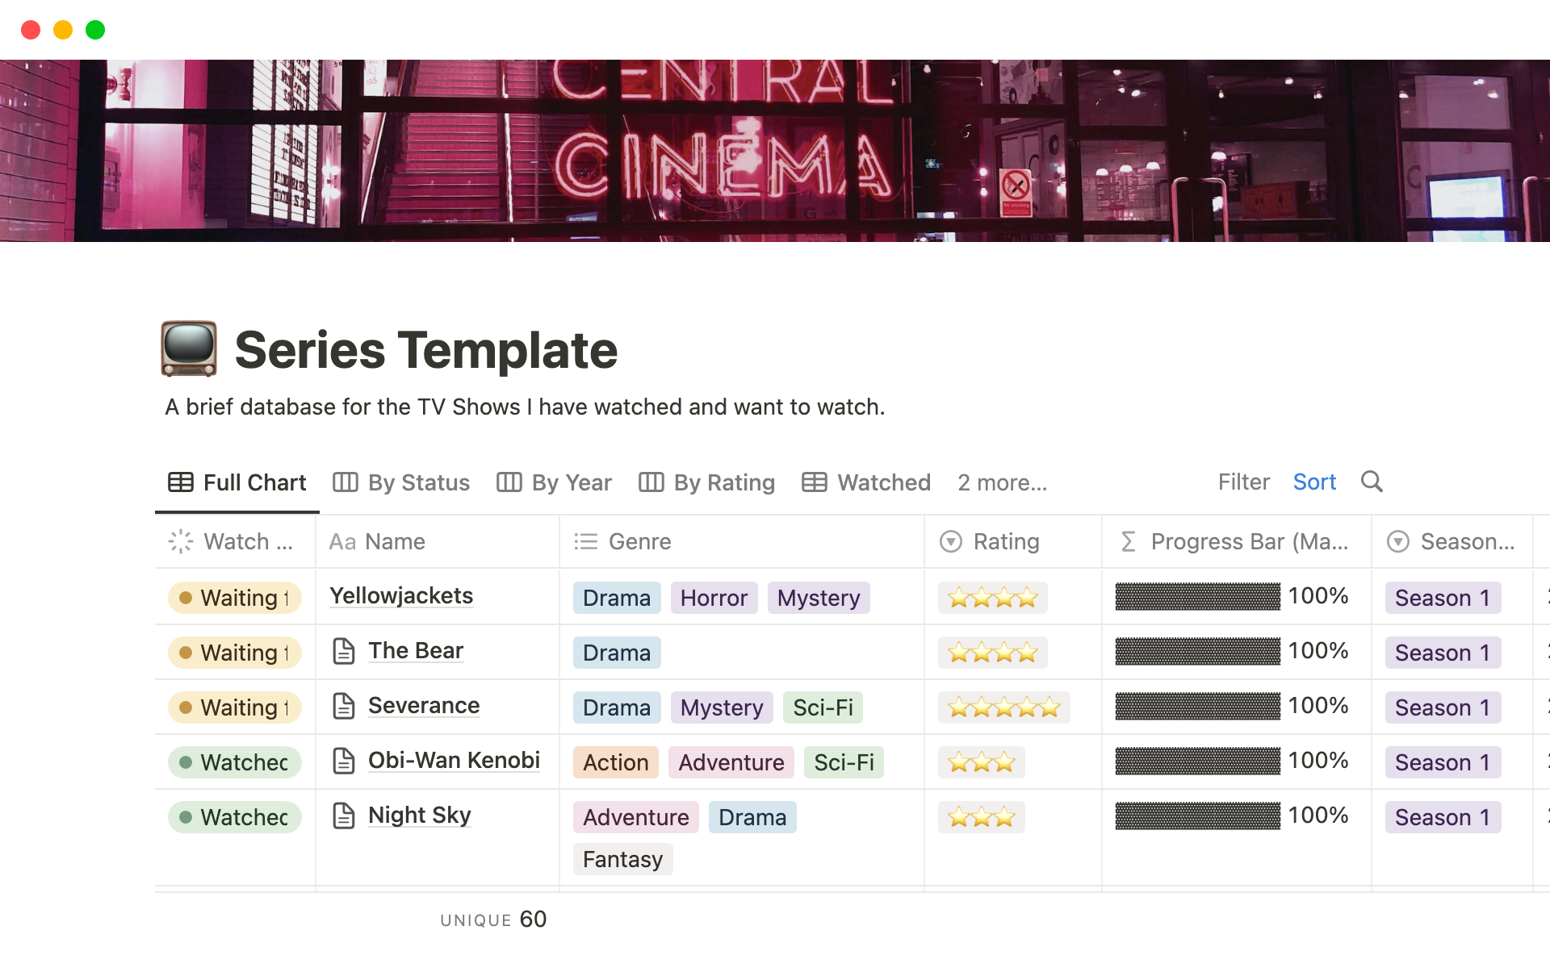Click the Σ icon on the Progress Bar column
1550x968 pixels.
pyautogui.click(x=1129, y=541)
